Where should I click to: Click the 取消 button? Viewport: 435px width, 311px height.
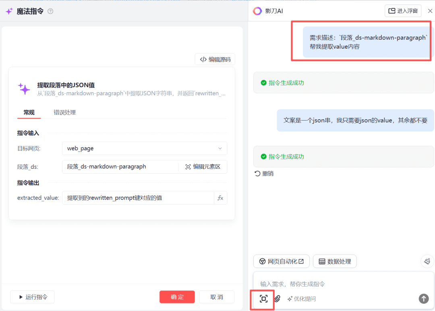217,297
